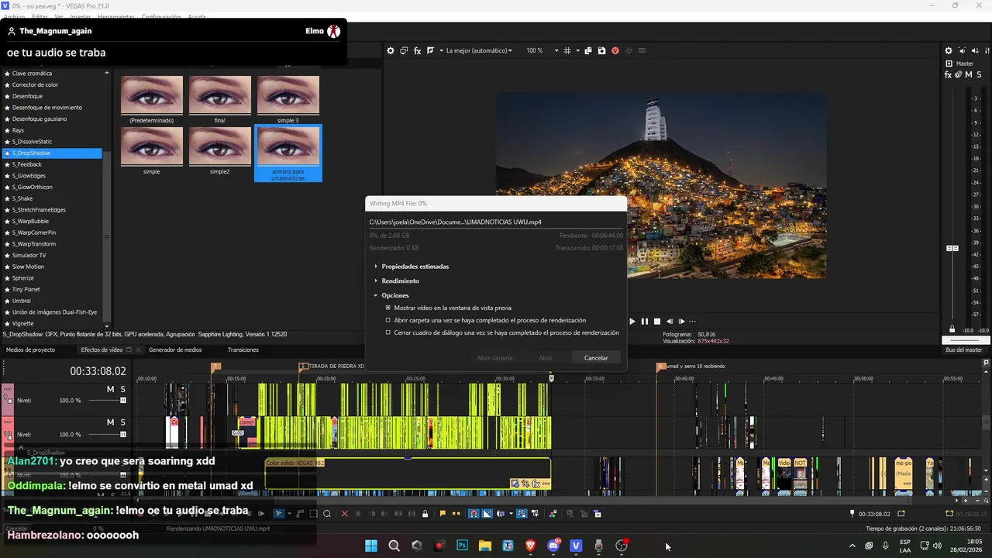Open Master bus fx button
The image size is (992, 558).
(x=948, y=74)
